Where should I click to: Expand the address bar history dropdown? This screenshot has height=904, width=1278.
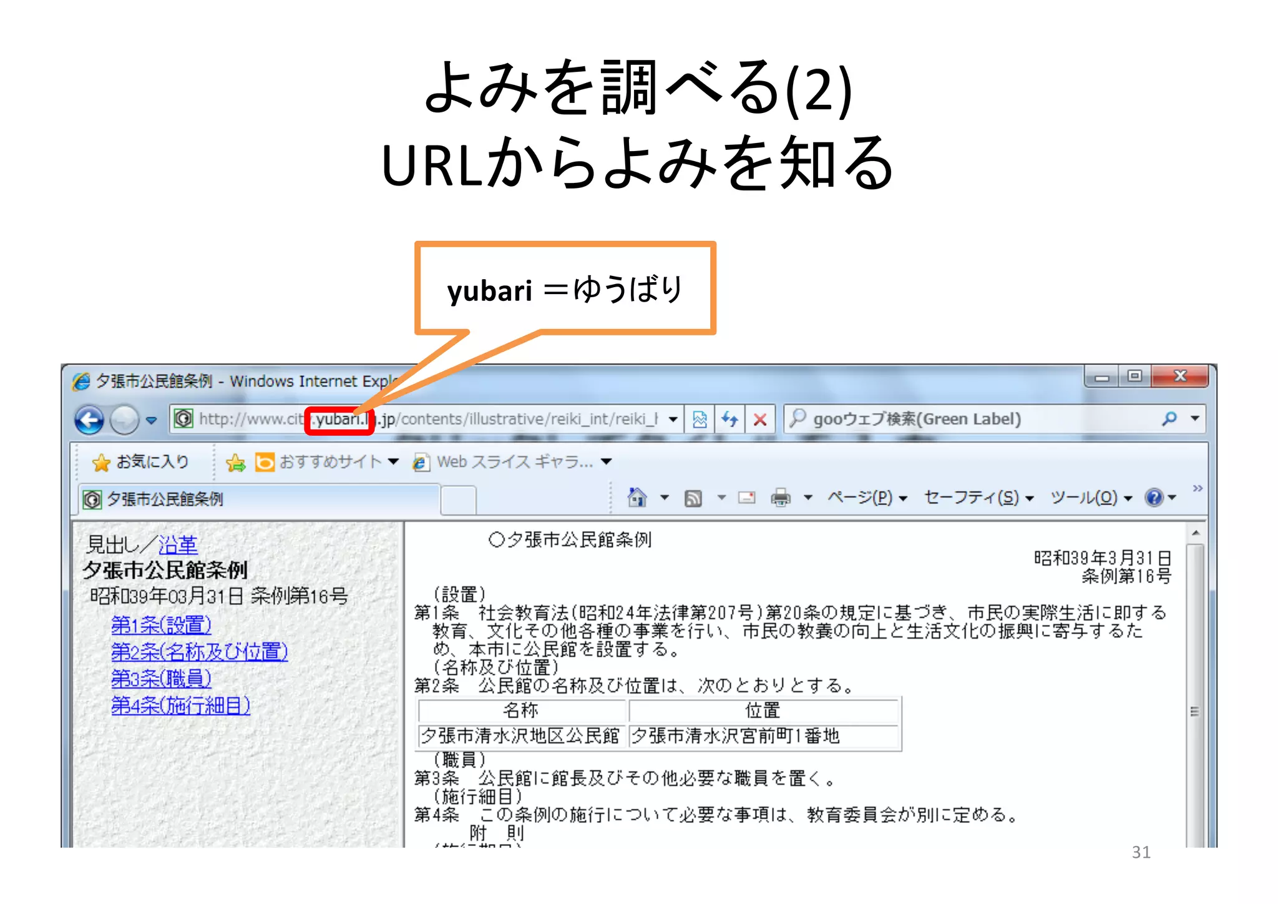point(673,419)
